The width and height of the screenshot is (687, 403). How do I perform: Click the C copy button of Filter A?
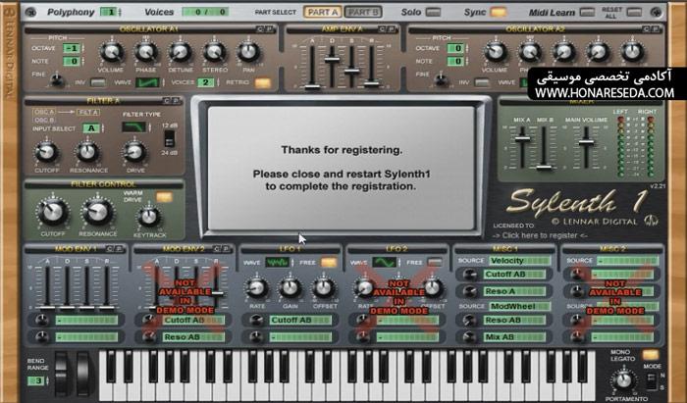167,101
